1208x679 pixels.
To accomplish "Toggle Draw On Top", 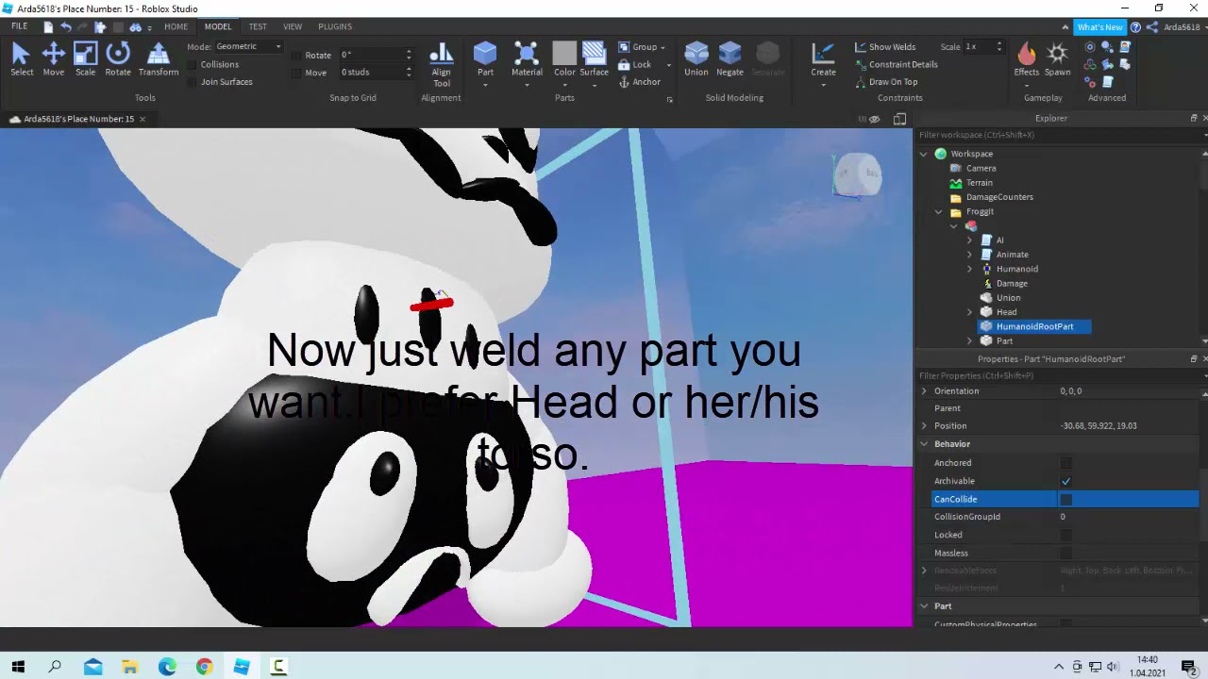I will click(x=886, y=82).
